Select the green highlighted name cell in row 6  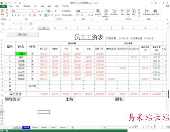[x=21, y=54]
